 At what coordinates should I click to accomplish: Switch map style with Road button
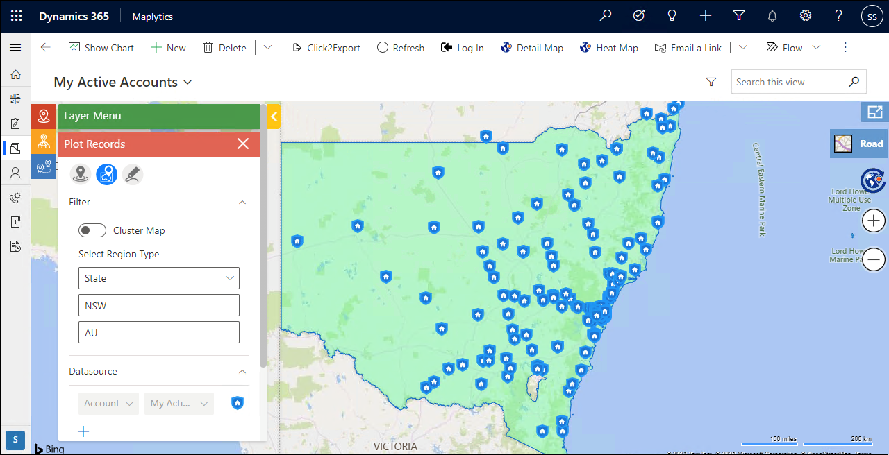click(859, 144)
